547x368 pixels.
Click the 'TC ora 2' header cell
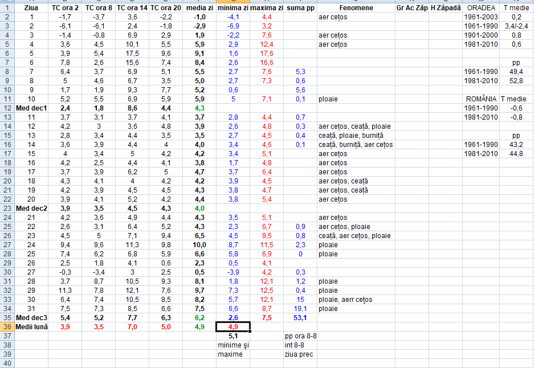(x=65, y=7)
